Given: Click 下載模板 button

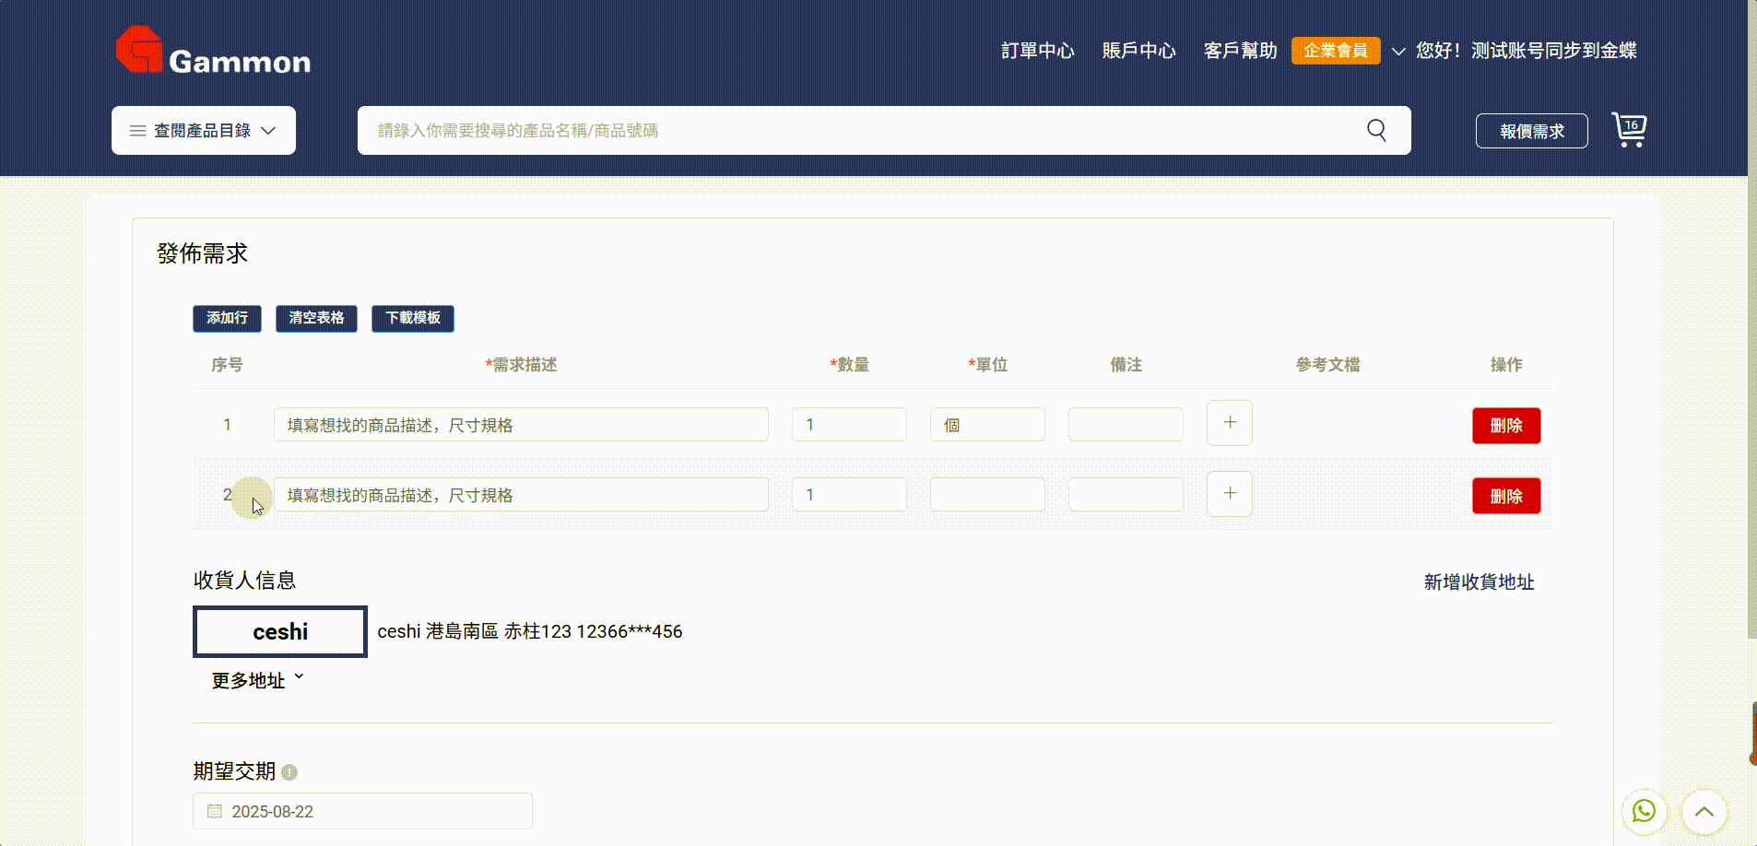Looking at the screenshot, I should coord(412,318).
